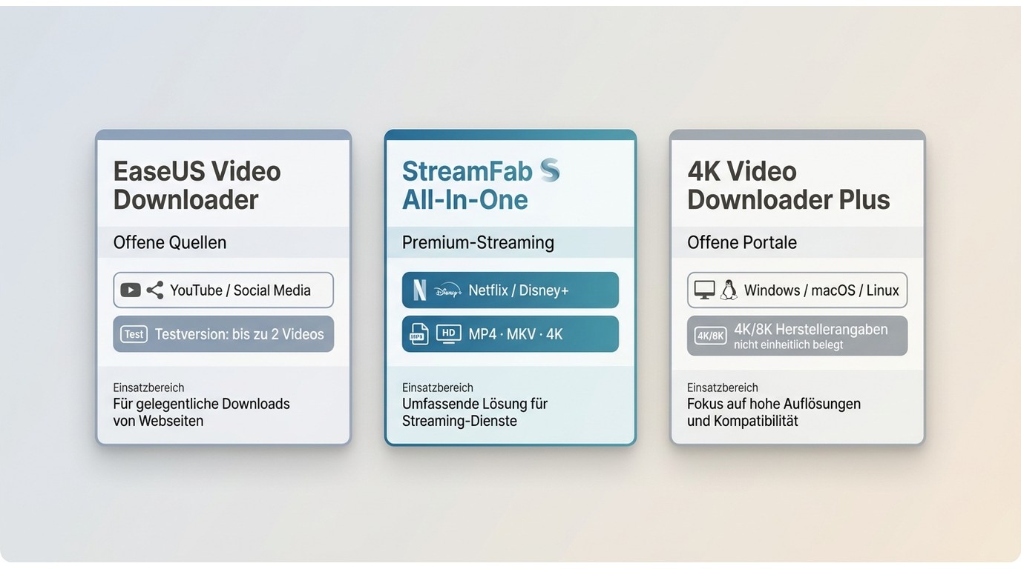Click the StreamFab All-In-One title
This screenshot has width=1021, height=569.
pos(467,185)
